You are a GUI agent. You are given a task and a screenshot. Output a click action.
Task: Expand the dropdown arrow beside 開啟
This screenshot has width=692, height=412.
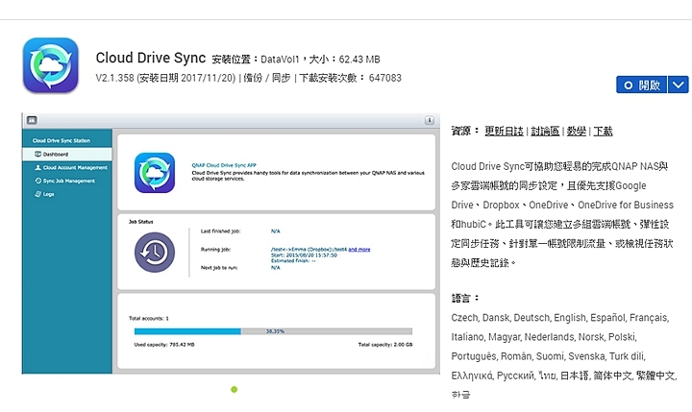coord(679,85)
